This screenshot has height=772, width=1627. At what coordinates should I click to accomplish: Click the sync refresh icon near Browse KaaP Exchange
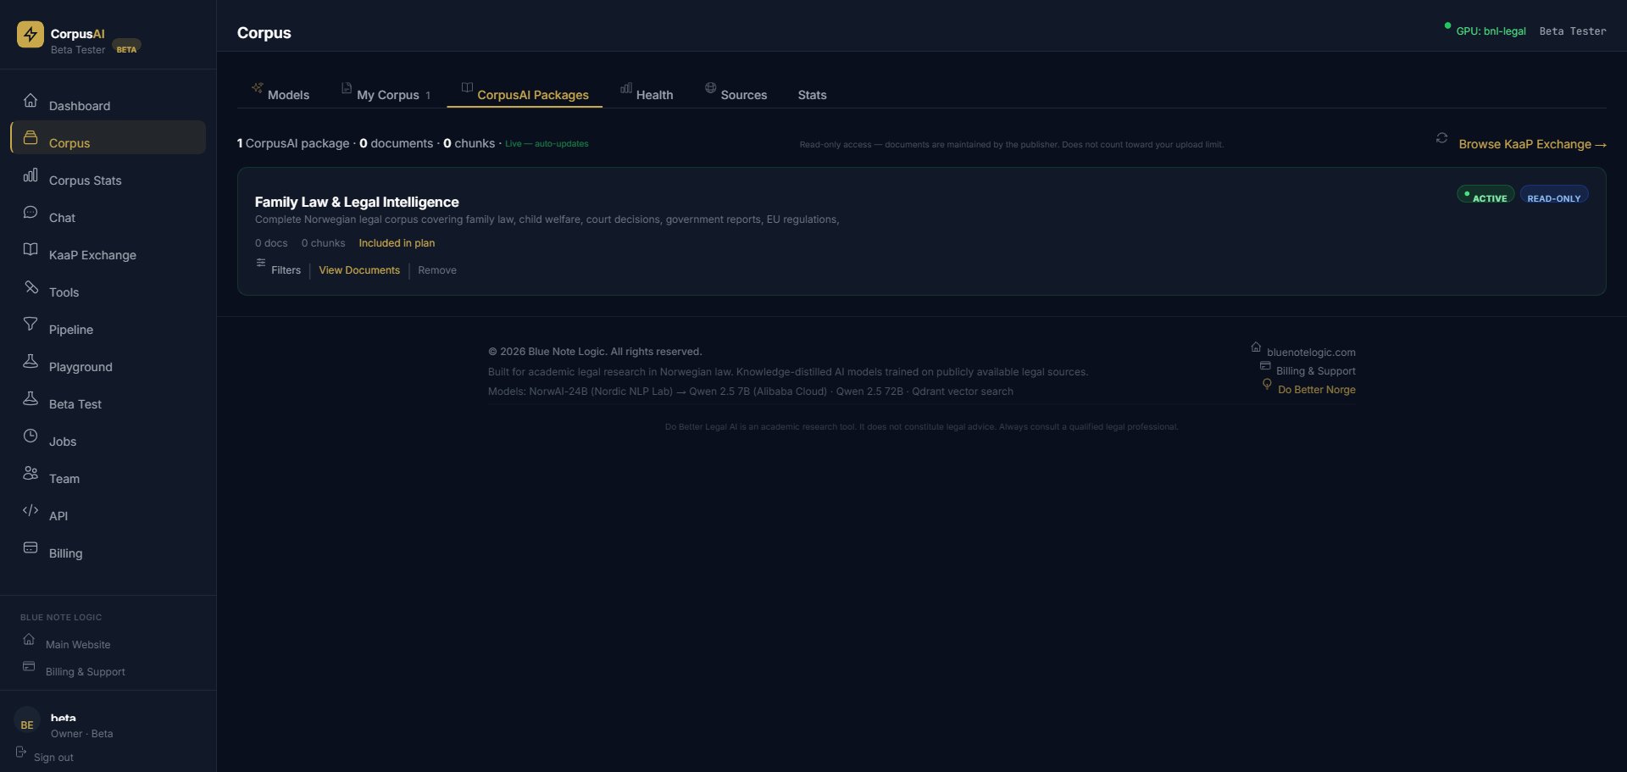[x=1442, y=138]
